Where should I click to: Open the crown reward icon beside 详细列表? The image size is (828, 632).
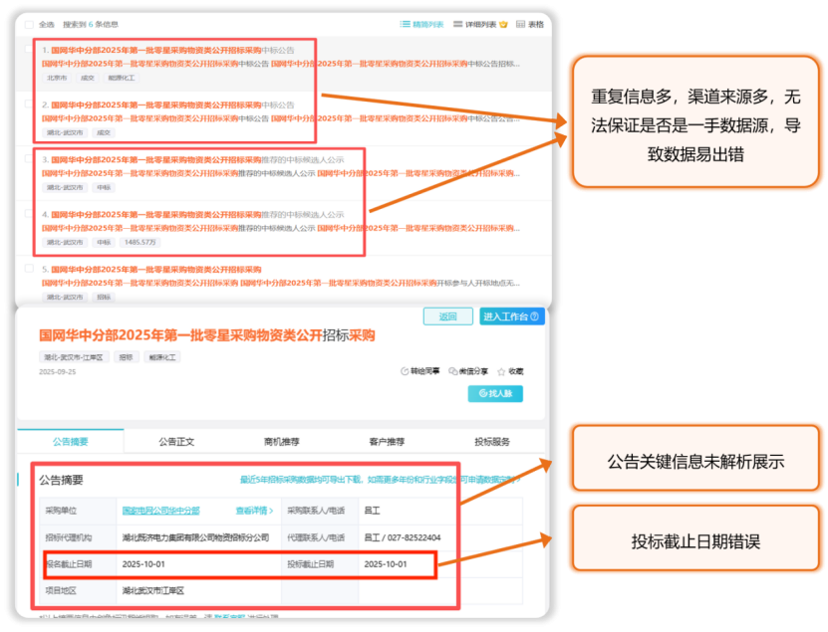[x=503, y=24]
